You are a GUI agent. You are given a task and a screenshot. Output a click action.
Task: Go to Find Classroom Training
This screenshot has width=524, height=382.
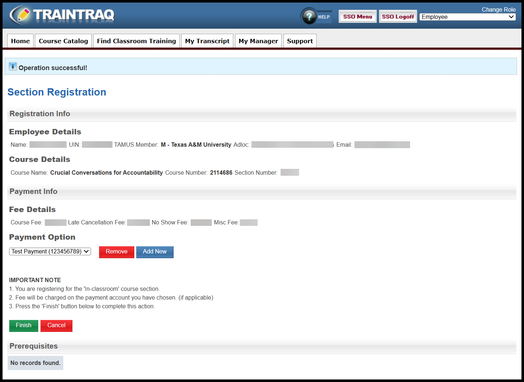click(136, 41)
